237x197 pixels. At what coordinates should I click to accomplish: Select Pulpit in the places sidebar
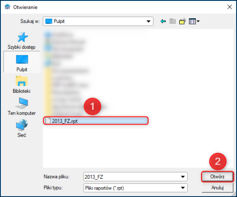point(22,62)
